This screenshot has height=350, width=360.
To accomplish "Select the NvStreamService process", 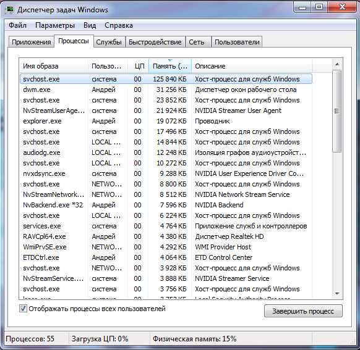I will click(166, 278).
